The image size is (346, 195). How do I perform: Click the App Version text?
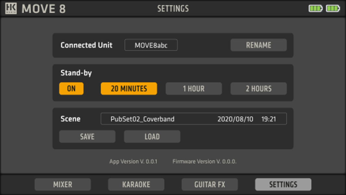point(133,162)
